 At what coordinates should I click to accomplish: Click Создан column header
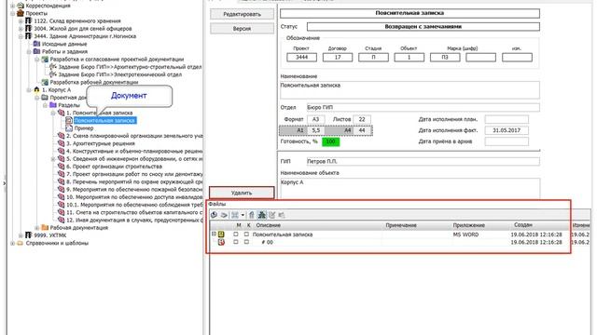click(522, 225)
